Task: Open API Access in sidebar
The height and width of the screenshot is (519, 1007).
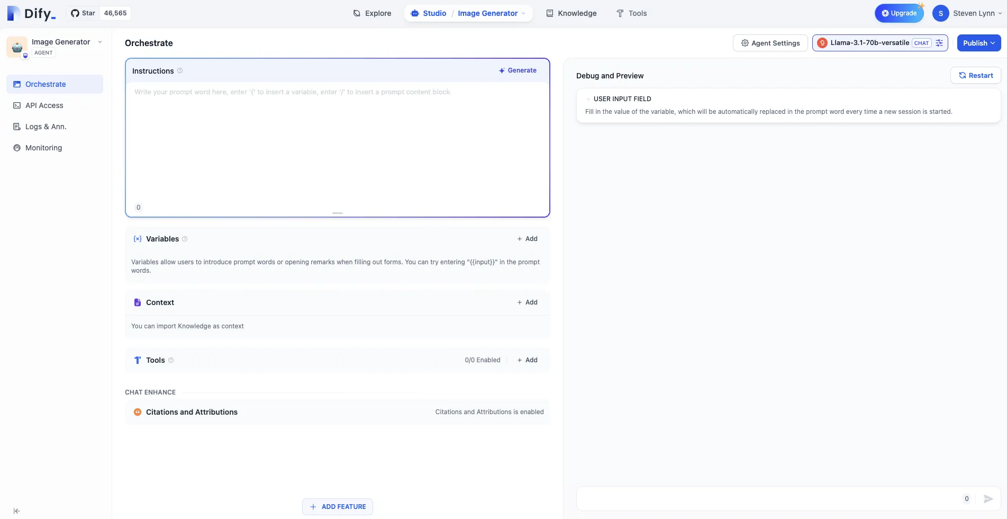Action: (44, 105)
